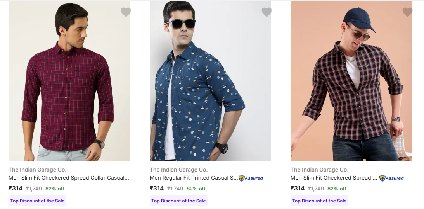The image size is (424, 209).
Task: Favorite the black checkered shirt with heart
Action: [407, 12]
